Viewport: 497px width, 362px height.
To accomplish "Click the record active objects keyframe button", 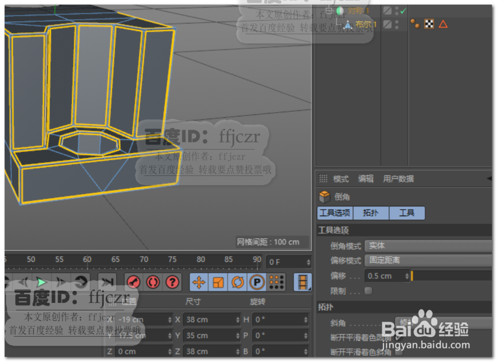I will tap(134, 282).
